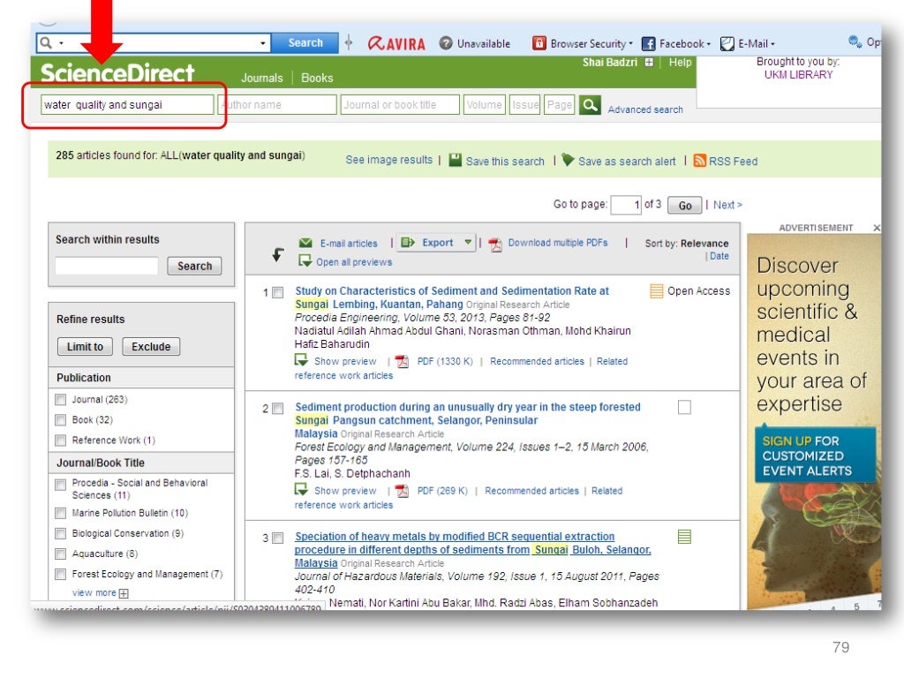Click Search within results button
Image resolution: width=904 pixels, height=678 pixels.
click(x=194, y=266)
